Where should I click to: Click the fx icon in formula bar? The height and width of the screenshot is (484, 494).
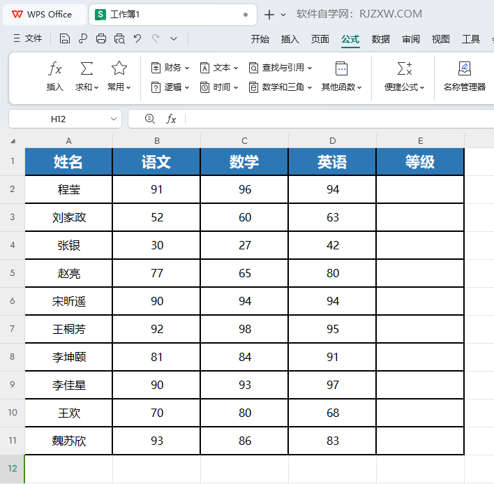click(171, 119)
